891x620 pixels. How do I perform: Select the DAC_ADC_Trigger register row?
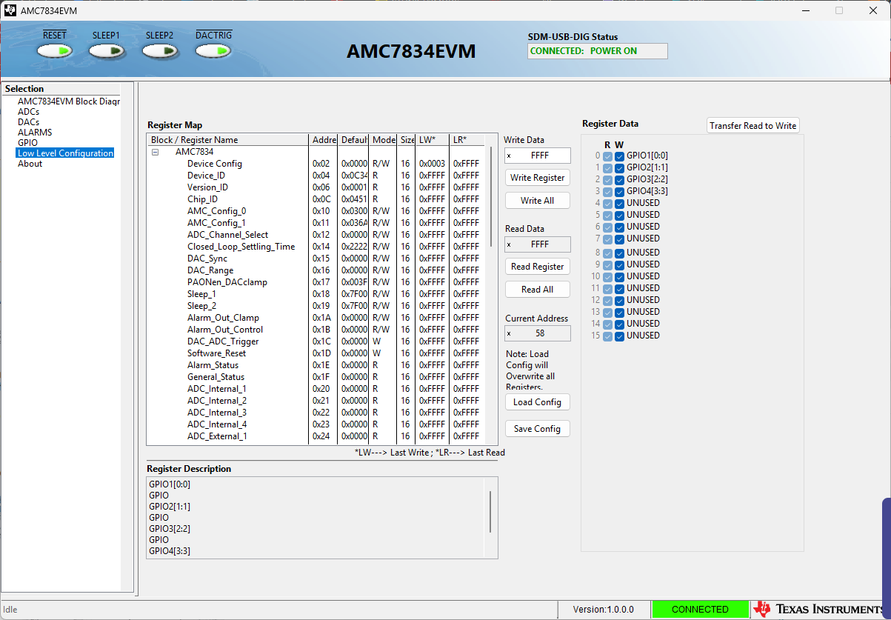316,341
